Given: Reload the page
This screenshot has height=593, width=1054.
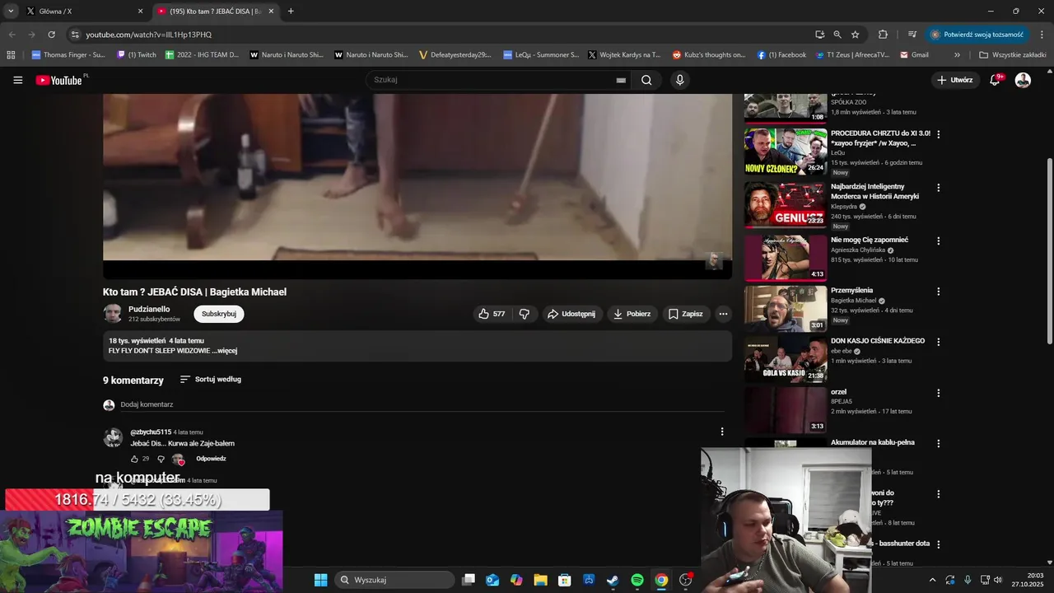Looking at the screenshot, I should click(51, 35).
